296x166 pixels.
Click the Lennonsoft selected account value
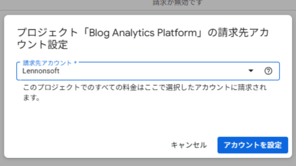click(x=41, y=71)
